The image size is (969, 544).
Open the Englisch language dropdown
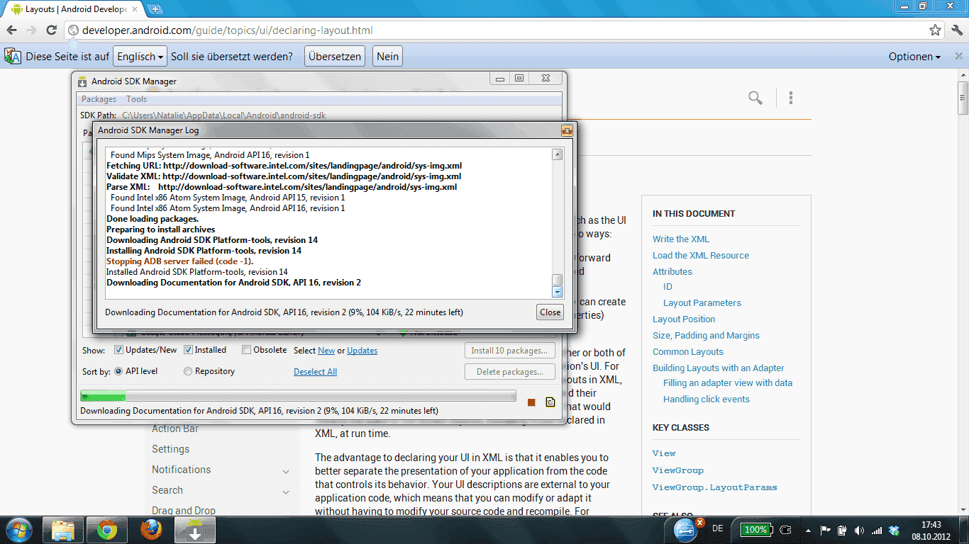pos(140,57)
